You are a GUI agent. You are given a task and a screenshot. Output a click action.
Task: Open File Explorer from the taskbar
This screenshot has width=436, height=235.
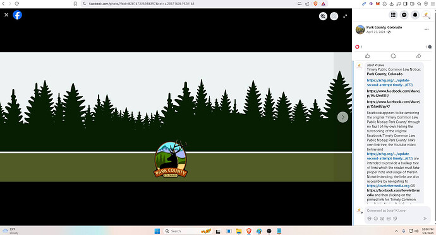click(x=239, y=231)
